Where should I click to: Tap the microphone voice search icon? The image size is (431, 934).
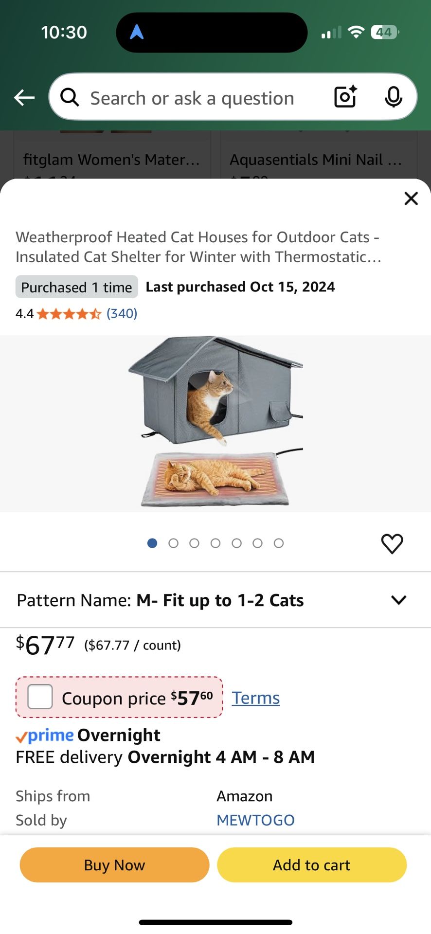point(393,97)
